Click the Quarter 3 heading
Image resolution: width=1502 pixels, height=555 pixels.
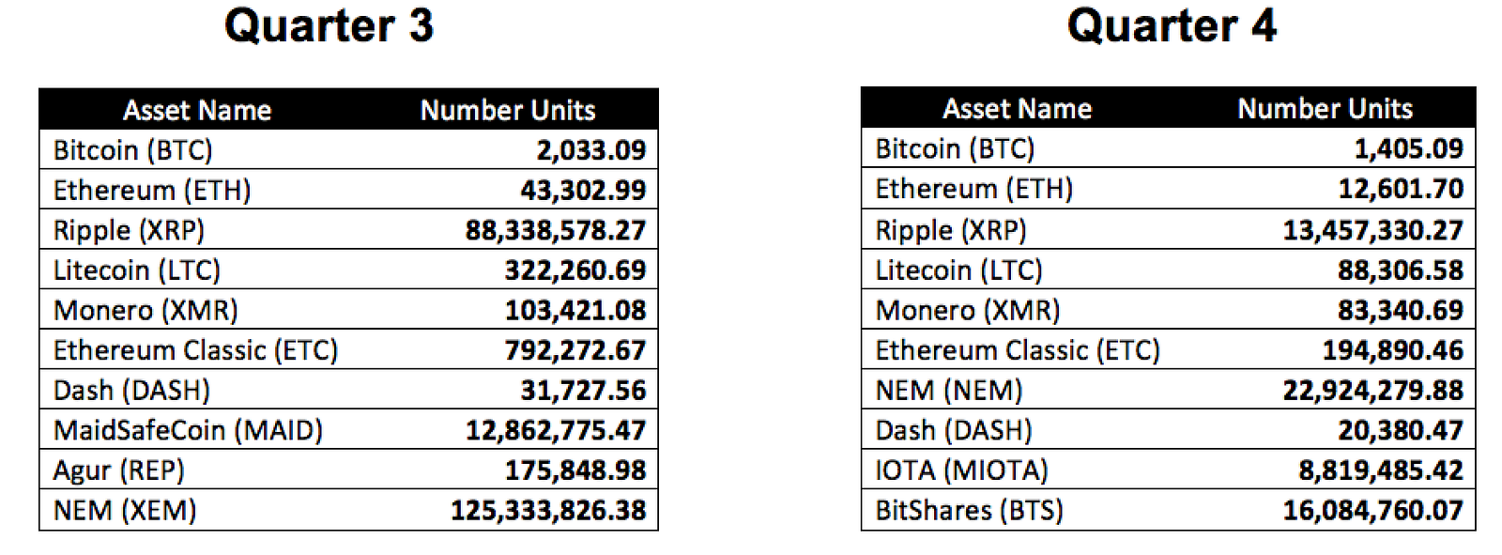tap(329, 25)
